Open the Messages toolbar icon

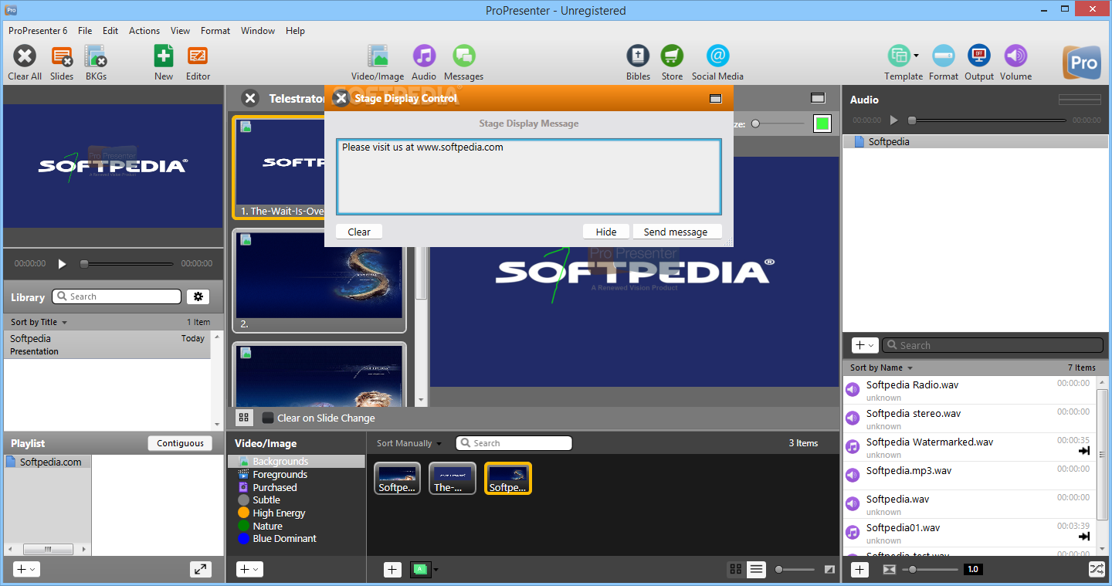[x=463, y=56]
